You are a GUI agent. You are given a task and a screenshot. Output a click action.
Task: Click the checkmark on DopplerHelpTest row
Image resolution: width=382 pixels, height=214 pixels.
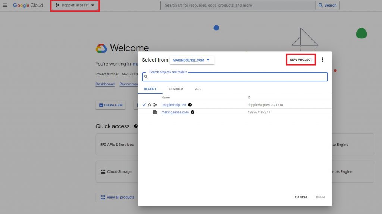[144, 105]
